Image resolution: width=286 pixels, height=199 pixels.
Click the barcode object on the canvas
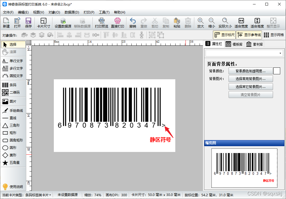pos(111,108)
